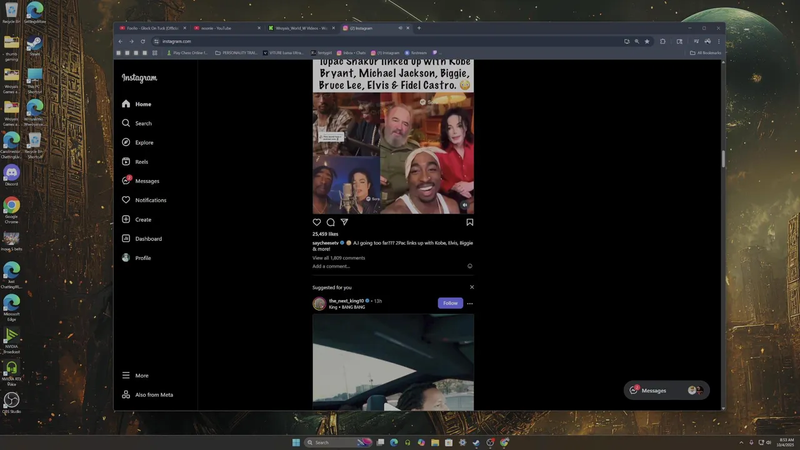Save the post with the bookmark icon
This screenshot has height=450, width=800.
(469, 222)
